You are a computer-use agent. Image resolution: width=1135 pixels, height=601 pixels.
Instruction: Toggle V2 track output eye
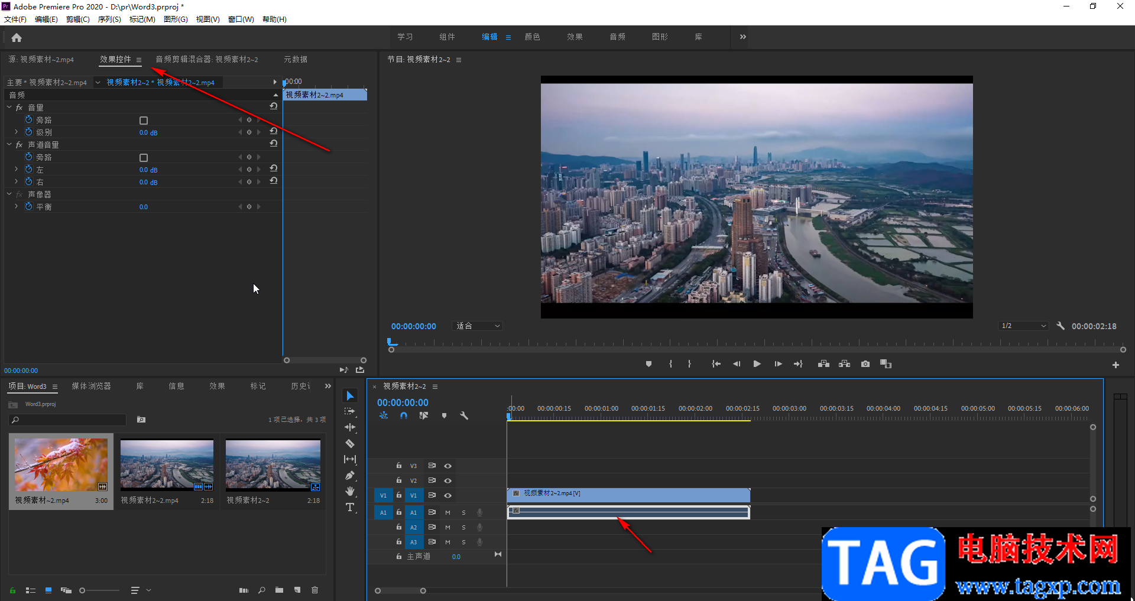447,481
